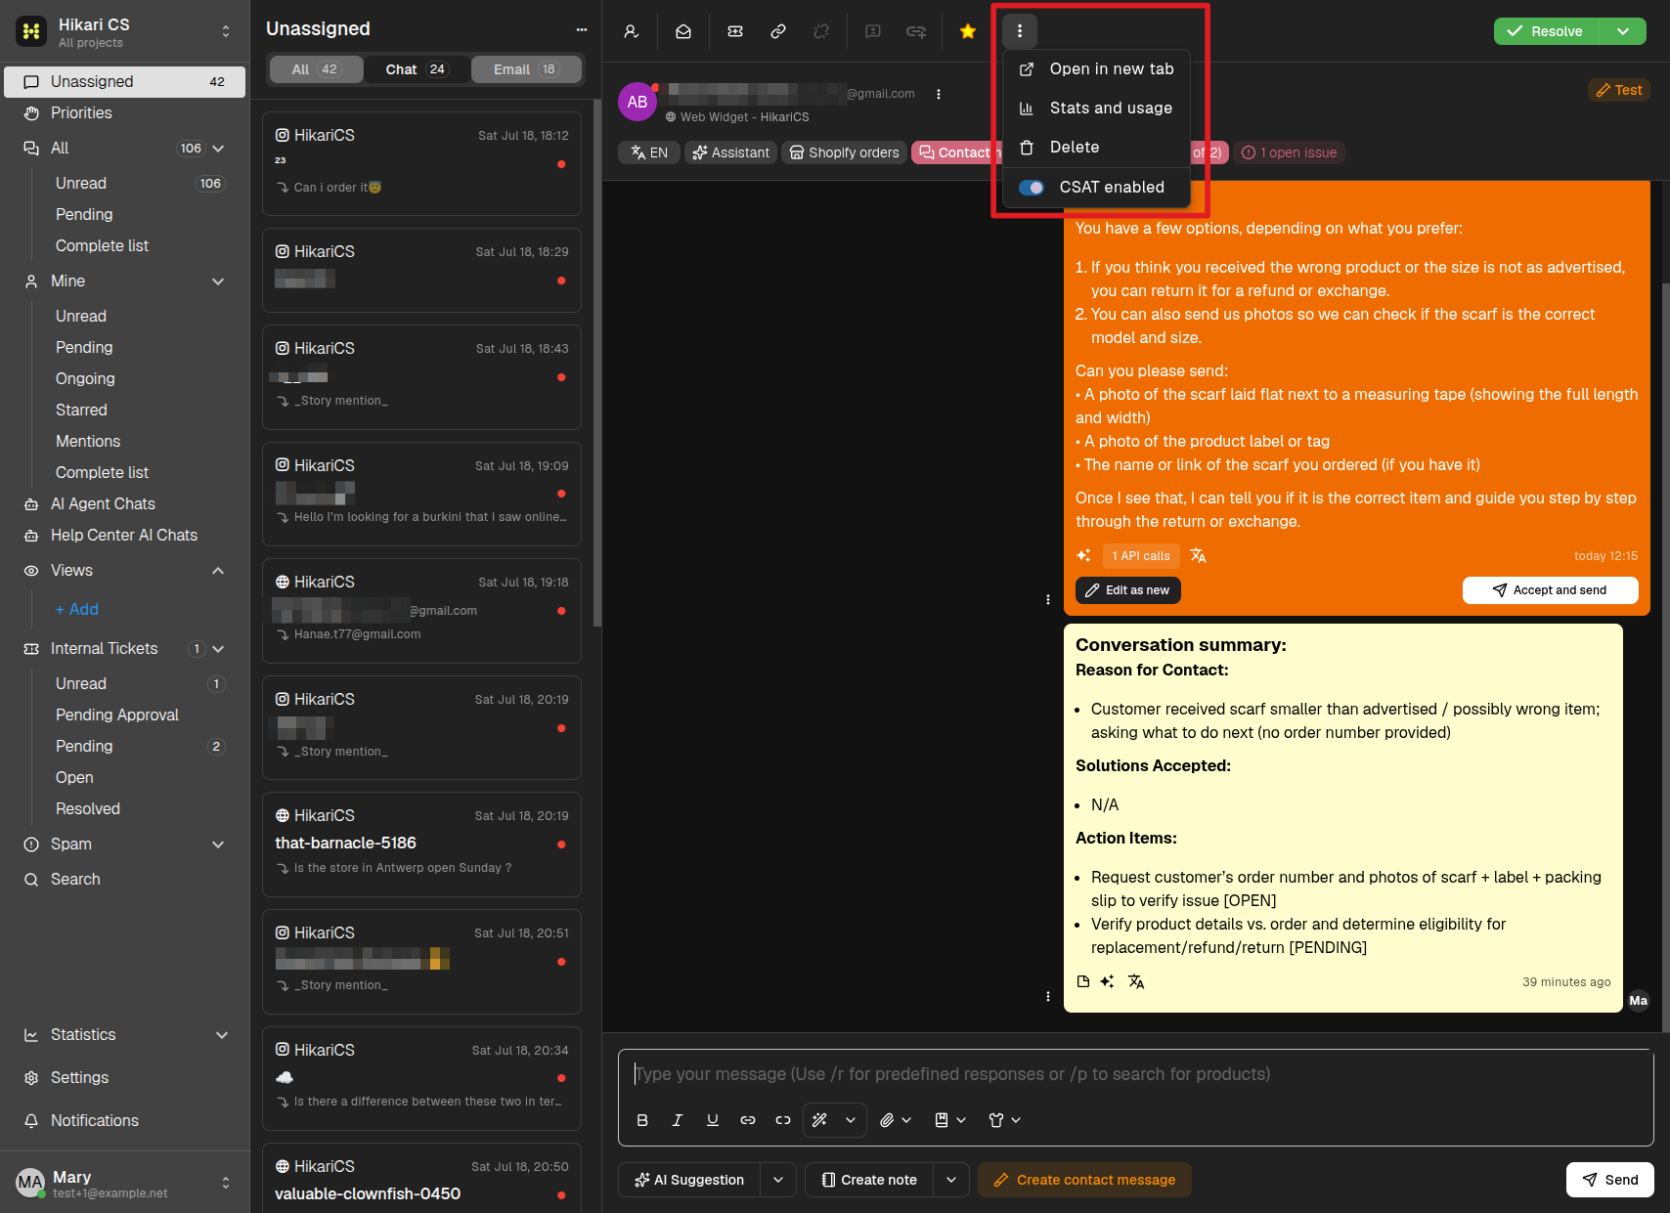Collapse the Internal Tickets chevron
Viewport: 1670px width, 1213px height.
(x=218, y=649)
